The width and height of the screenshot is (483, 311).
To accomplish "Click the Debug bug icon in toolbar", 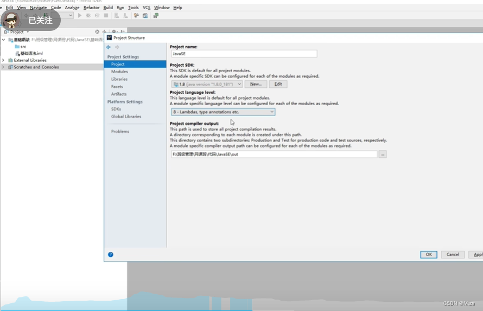I will coord(88,15).
